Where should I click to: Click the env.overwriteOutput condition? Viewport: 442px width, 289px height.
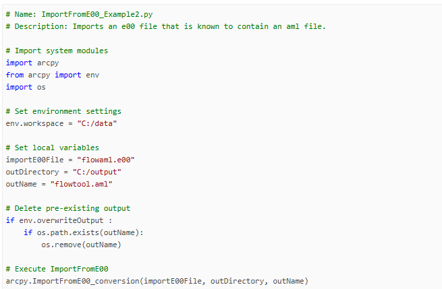click(59, 220)
